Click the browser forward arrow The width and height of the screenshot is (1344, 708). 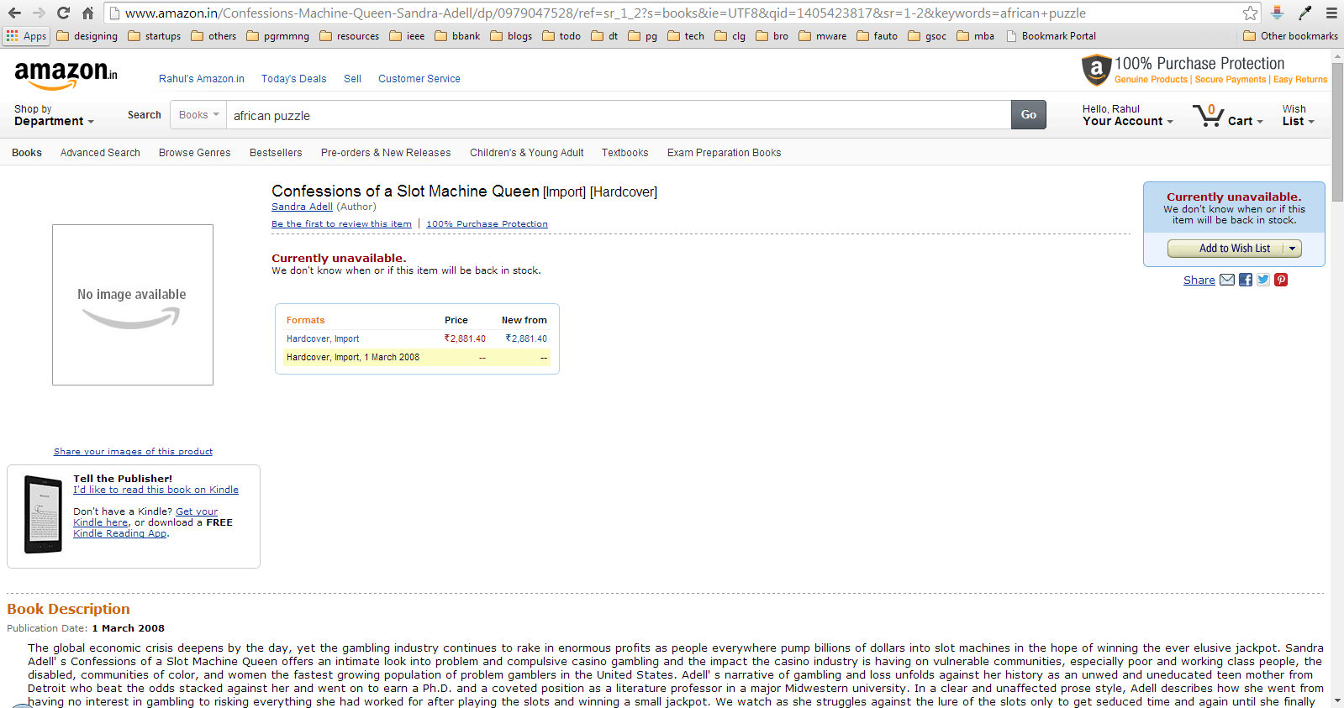coord(39,13)
